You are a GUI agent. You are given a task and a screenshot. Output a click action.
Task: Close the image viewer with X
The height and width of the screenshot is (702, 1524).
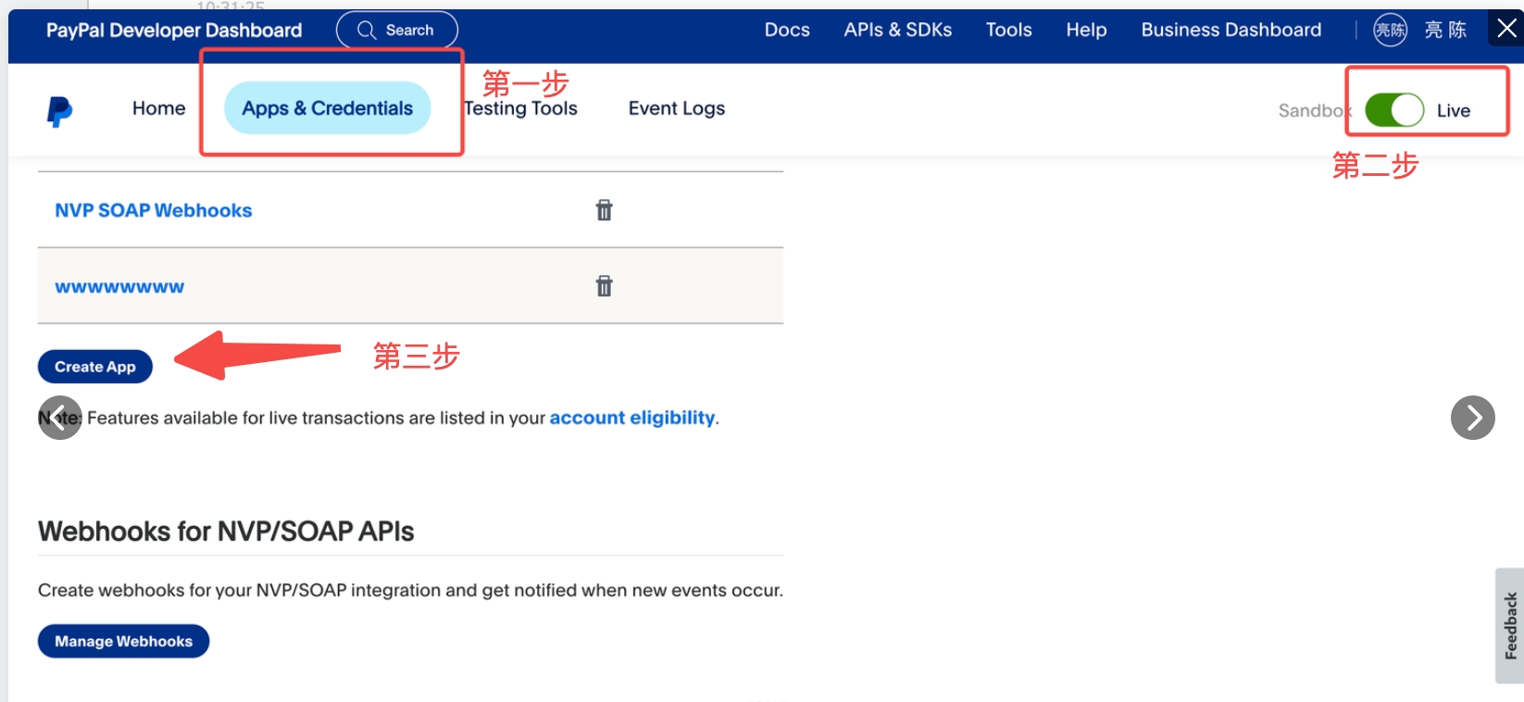pos(1506,29)
